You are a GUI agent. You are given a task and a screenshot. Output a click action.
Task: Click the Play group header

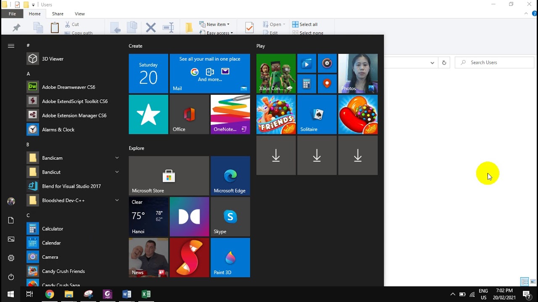click(261, 46)
